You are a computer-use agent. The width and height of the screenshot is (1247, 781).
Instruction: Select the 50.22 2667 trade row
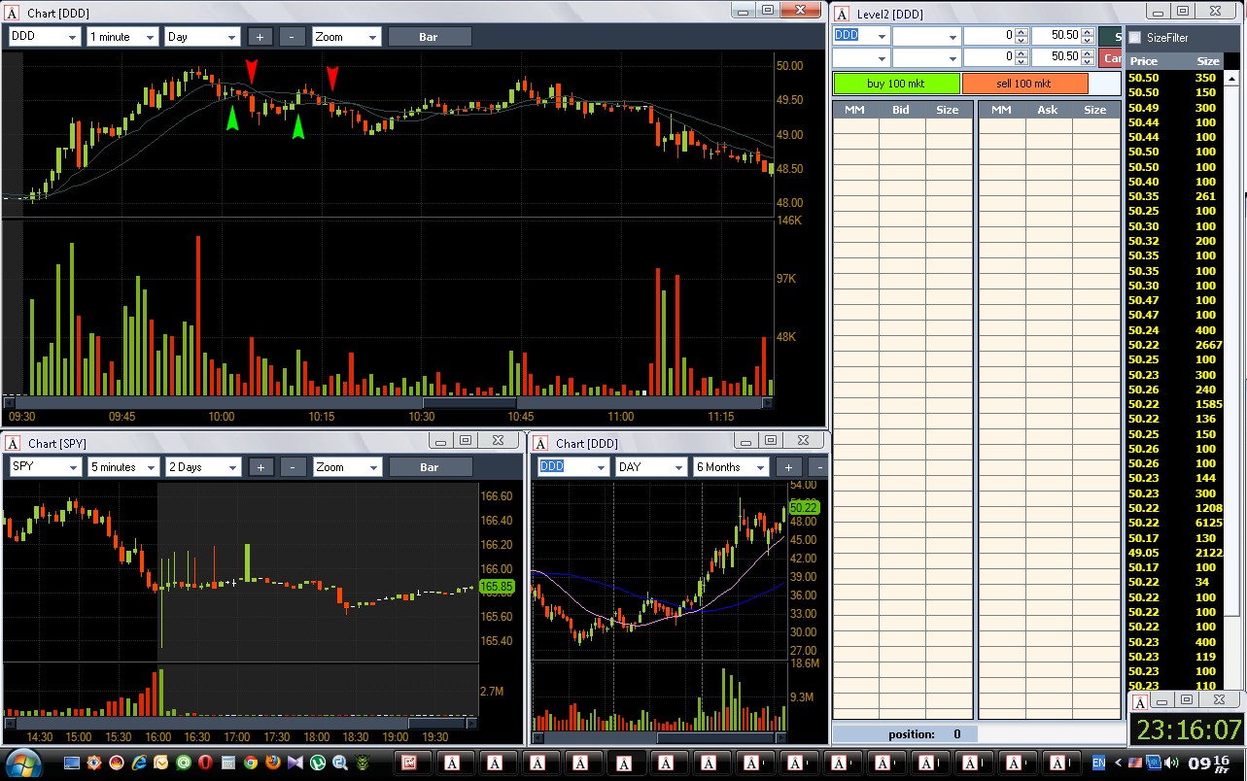click(x=1173, y=345)
